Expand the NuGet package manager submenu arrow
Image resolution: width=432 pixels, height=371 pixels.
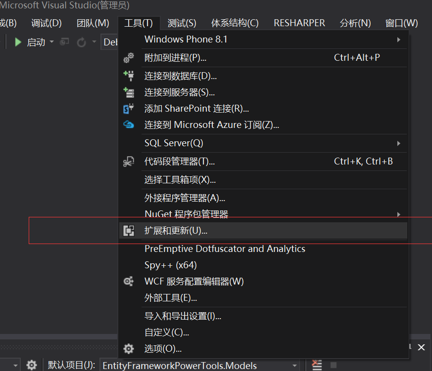point(399,214)
